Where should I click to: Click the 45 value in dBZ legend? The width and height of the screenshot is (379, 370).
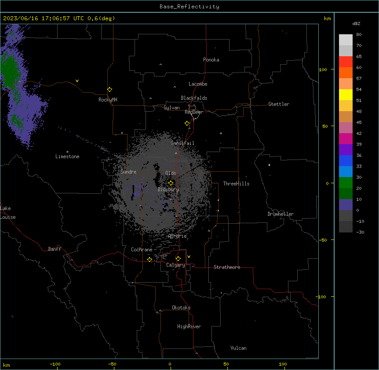(359, 123)
